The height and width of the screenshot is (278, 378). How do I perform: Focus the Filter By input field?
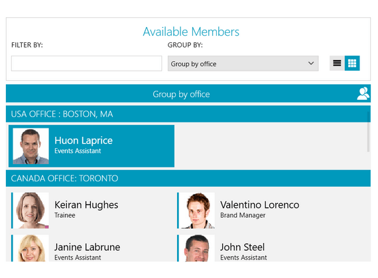click(x=87, y=64)
